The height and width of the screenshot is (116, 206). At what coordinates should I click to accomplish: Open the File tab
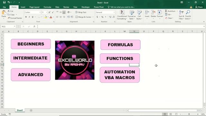click(x=4, y=7)
